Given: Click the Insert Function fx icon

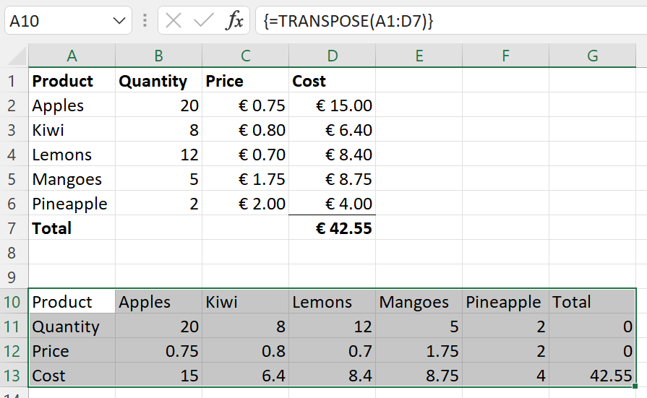Looking at the screenshot, I should tap(234, 21).
